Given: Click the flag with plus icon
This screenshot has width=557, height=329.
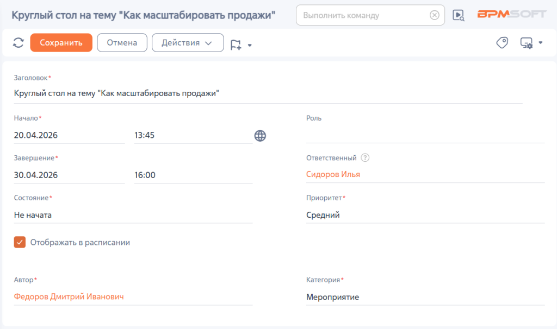Looking at the screenshot, I should pos(236,45).
